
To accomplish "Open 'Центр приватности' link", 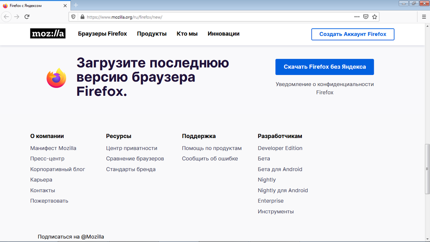I will click(x=132, y=148).
